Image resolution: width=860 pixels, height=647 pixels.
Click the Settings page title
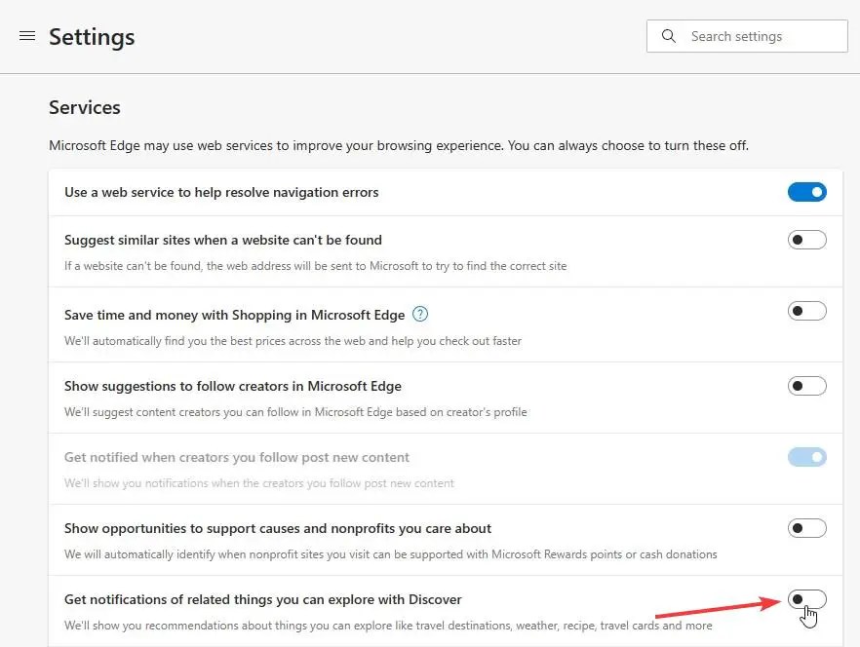92,37
